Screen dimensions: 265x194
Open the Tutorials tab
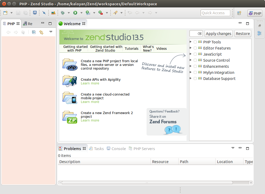point(131,49)
